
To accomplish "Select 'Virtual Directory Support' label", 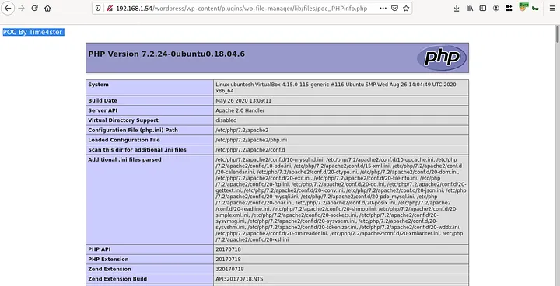I will click(123, 120).
